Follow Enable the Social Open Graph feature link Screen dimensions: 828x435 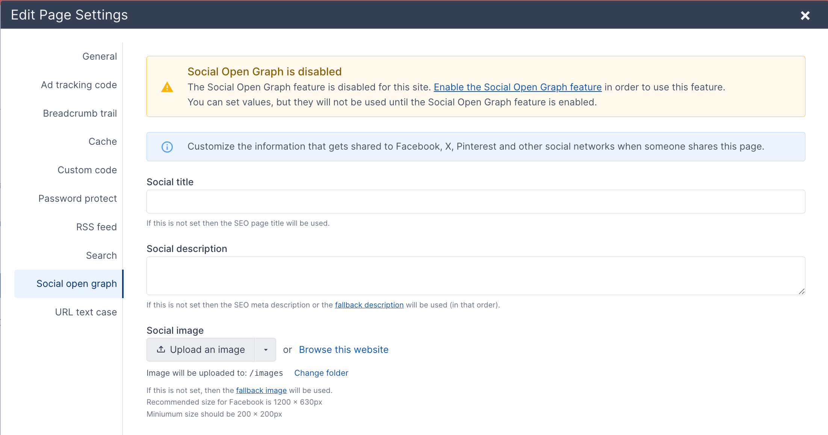coord(518,87)
